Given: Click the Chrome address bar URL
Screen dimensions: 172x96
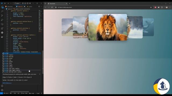Looking at the screenshot, I should point(65,7).
